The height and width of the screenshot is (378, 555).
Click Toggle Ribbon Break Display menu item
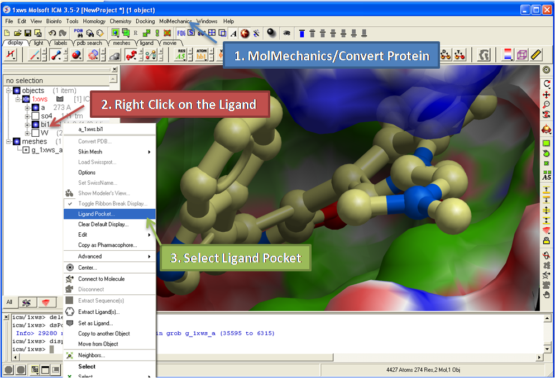point(110,203)
